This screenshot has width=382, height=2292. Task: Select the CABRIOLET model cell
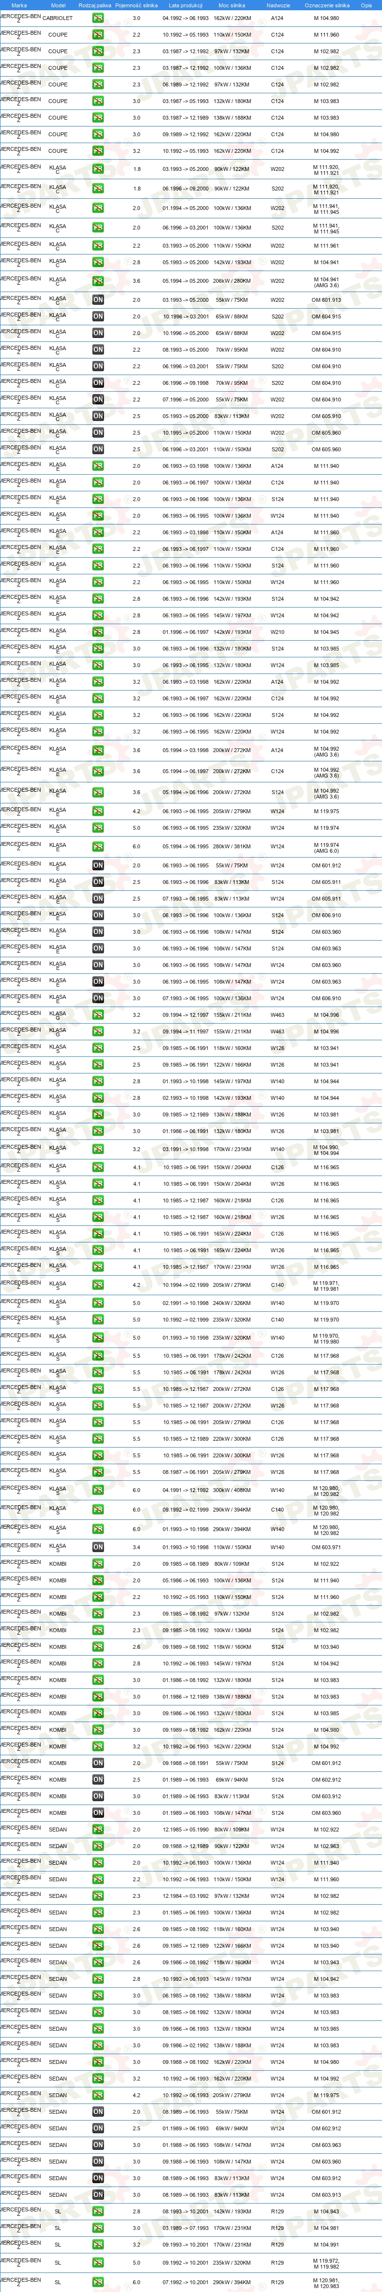(58, 18)
